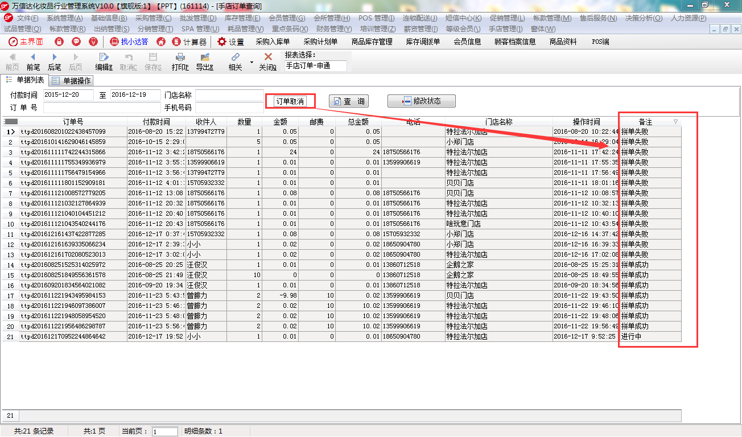Click the 取消 undo toolbar icon

point(128,62)
